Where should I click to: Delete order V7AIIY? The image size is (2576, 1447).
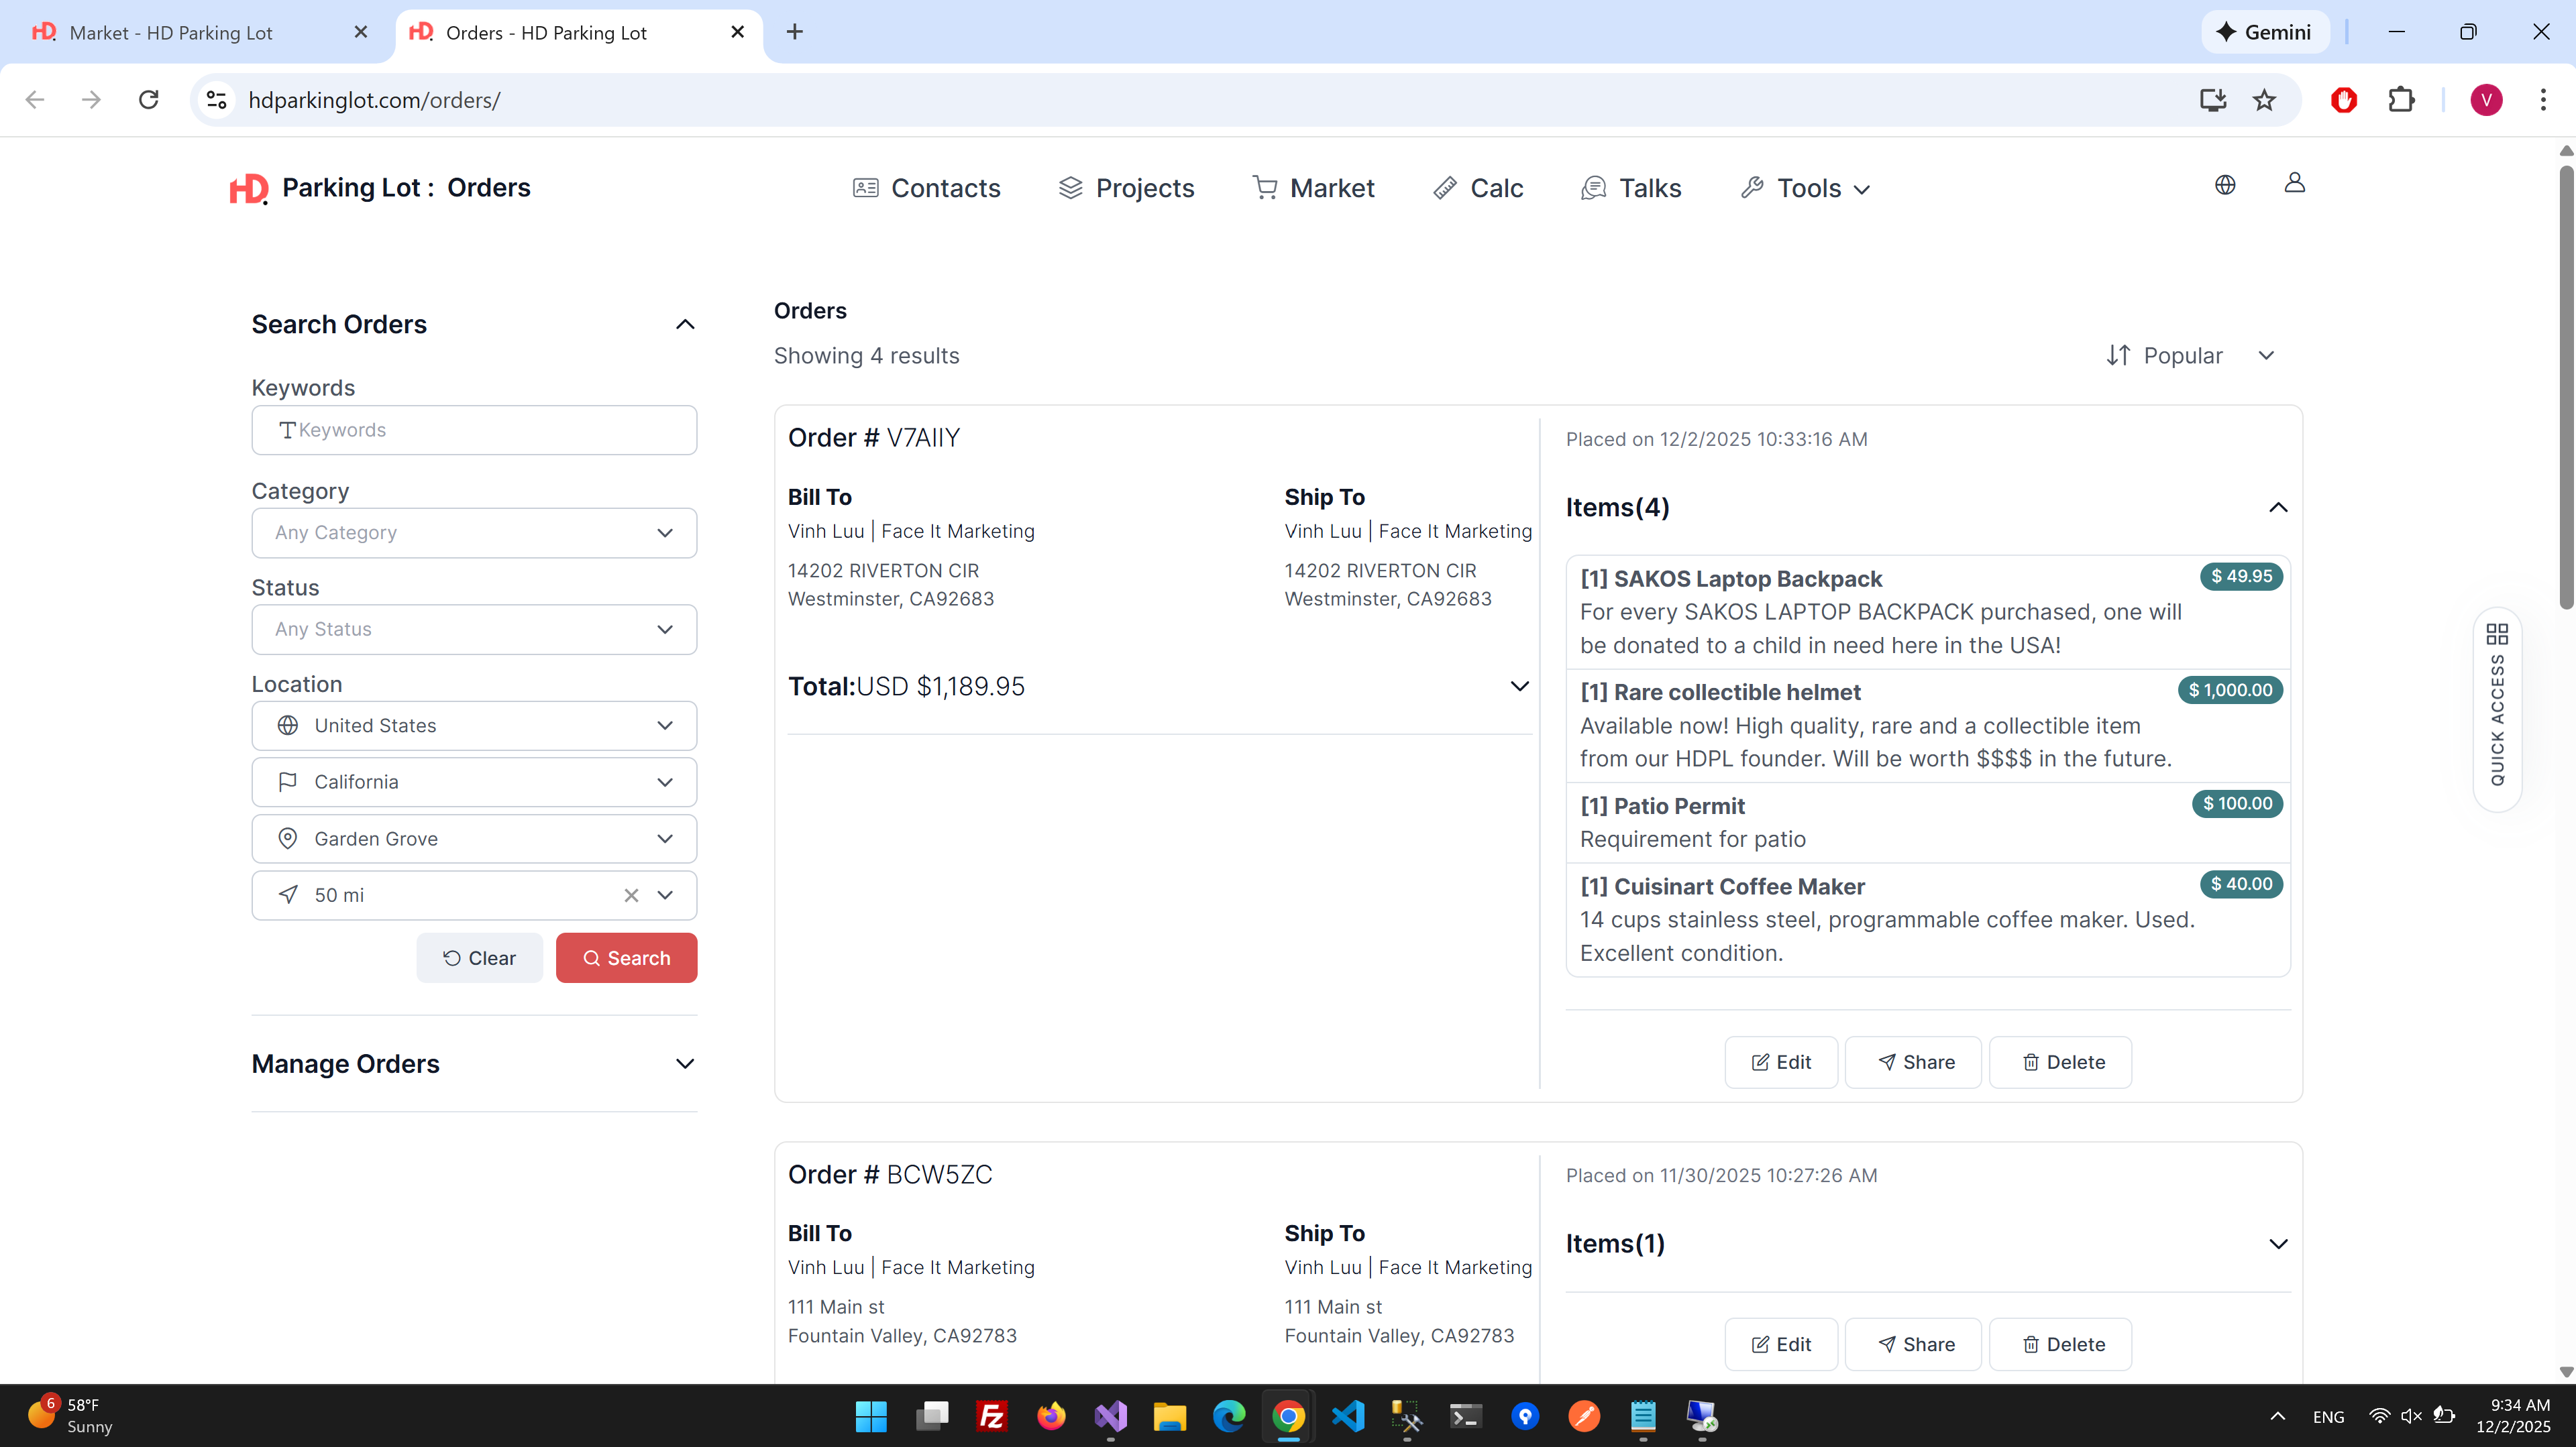point(2061,1062)
